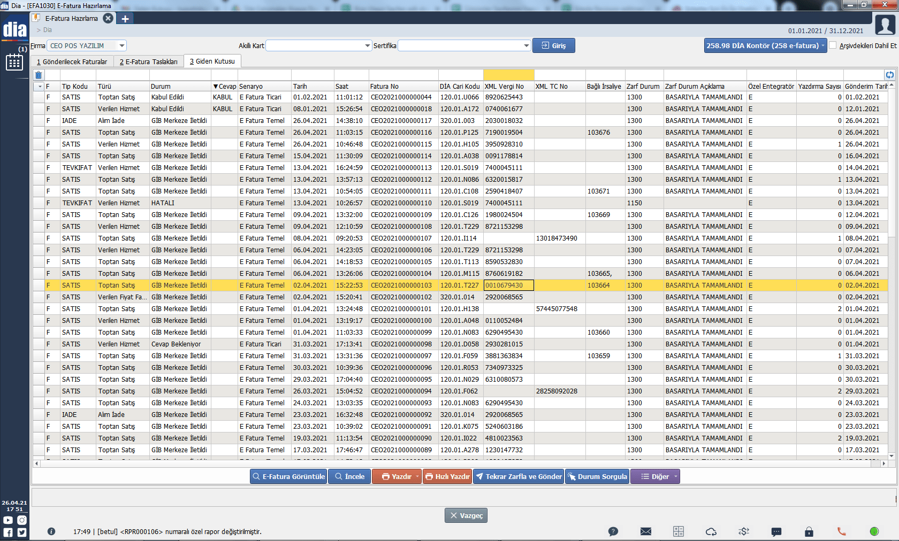Open the help question bubble icon
Viewport: 899px width, 541px height.
pos(613,531)
